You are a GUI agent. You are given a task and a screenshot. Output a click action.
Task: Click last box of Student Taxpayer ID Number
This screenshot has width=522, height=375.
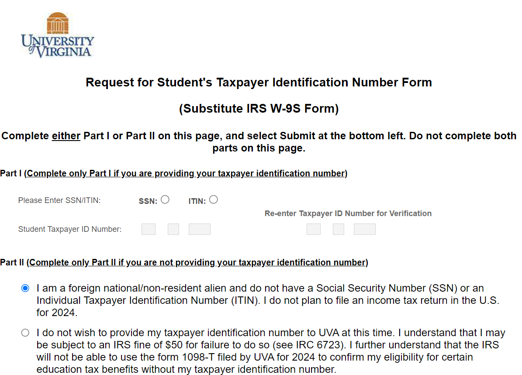[x=200, y=229]
